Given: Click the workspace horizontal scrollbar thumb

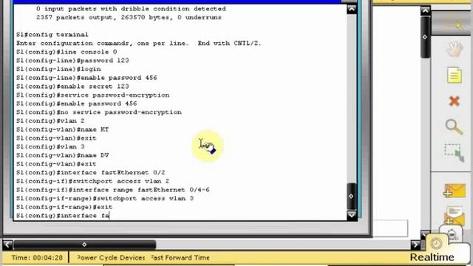Looking at the screenshot, I should pyautogui.click(x=84, y=245).
